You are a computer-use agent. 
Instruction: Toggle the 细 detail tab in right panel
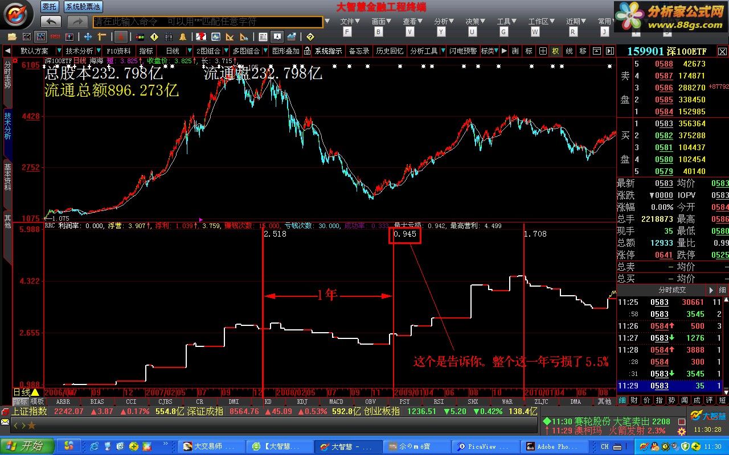pyautogui.click(x=622, y=401)
